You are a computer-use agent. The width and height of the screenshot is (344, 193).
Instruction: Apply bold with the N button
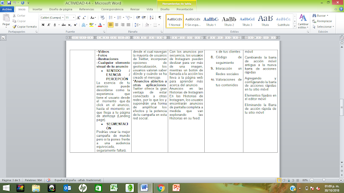(43, 25)
